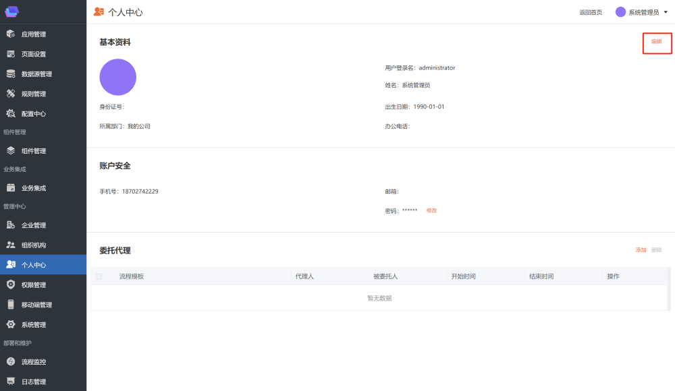Click the 页面设置 sidebar icon
The height and width of the screenshot is (391, 675).
(x=11, y=54)
